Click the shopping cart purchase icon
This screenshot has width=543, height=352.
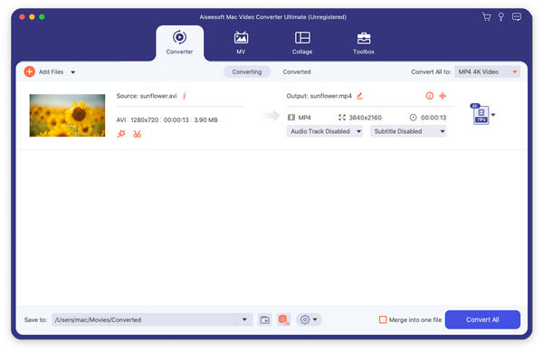[x=486, y=17]
